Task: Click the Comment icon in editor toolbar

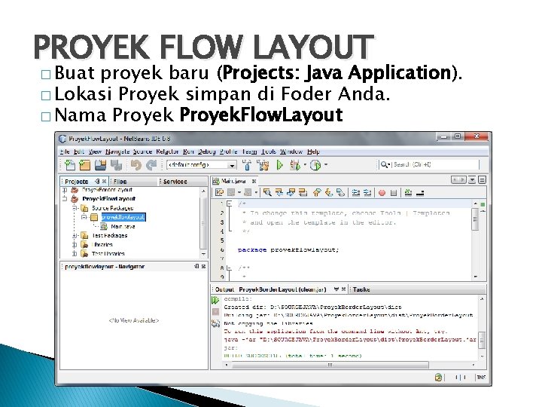Action: [x=408, y=192]
